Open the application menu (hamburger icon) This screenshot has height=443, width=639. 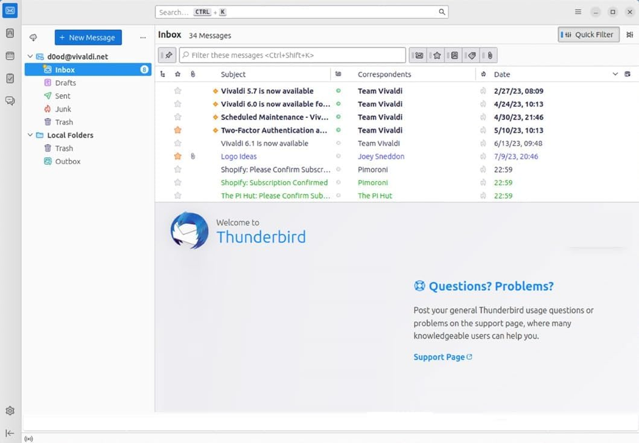click(578, 11)
